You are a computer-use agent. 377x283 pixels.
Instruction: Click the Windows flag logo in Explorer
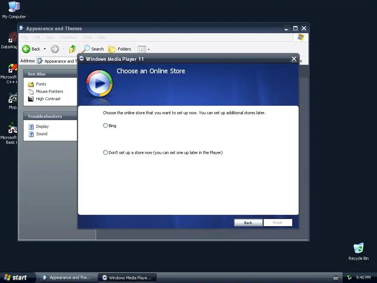click(301, 37)
